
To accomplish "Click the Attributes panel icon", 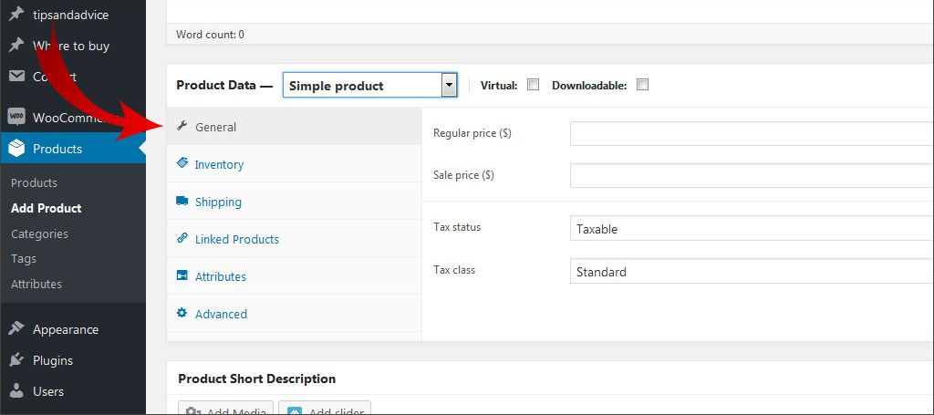I will tap(182, 276).
